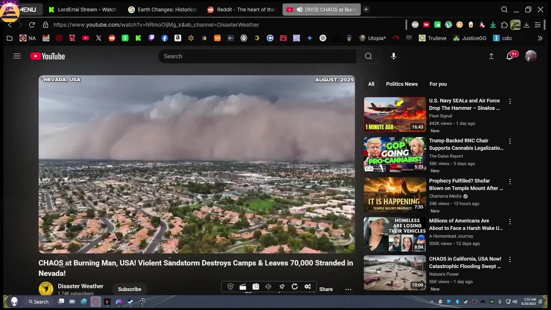The height and width of the screenshot is (310, 551).
Task: Subscribe to Disaster Weather channel
Action: [130, 289]
